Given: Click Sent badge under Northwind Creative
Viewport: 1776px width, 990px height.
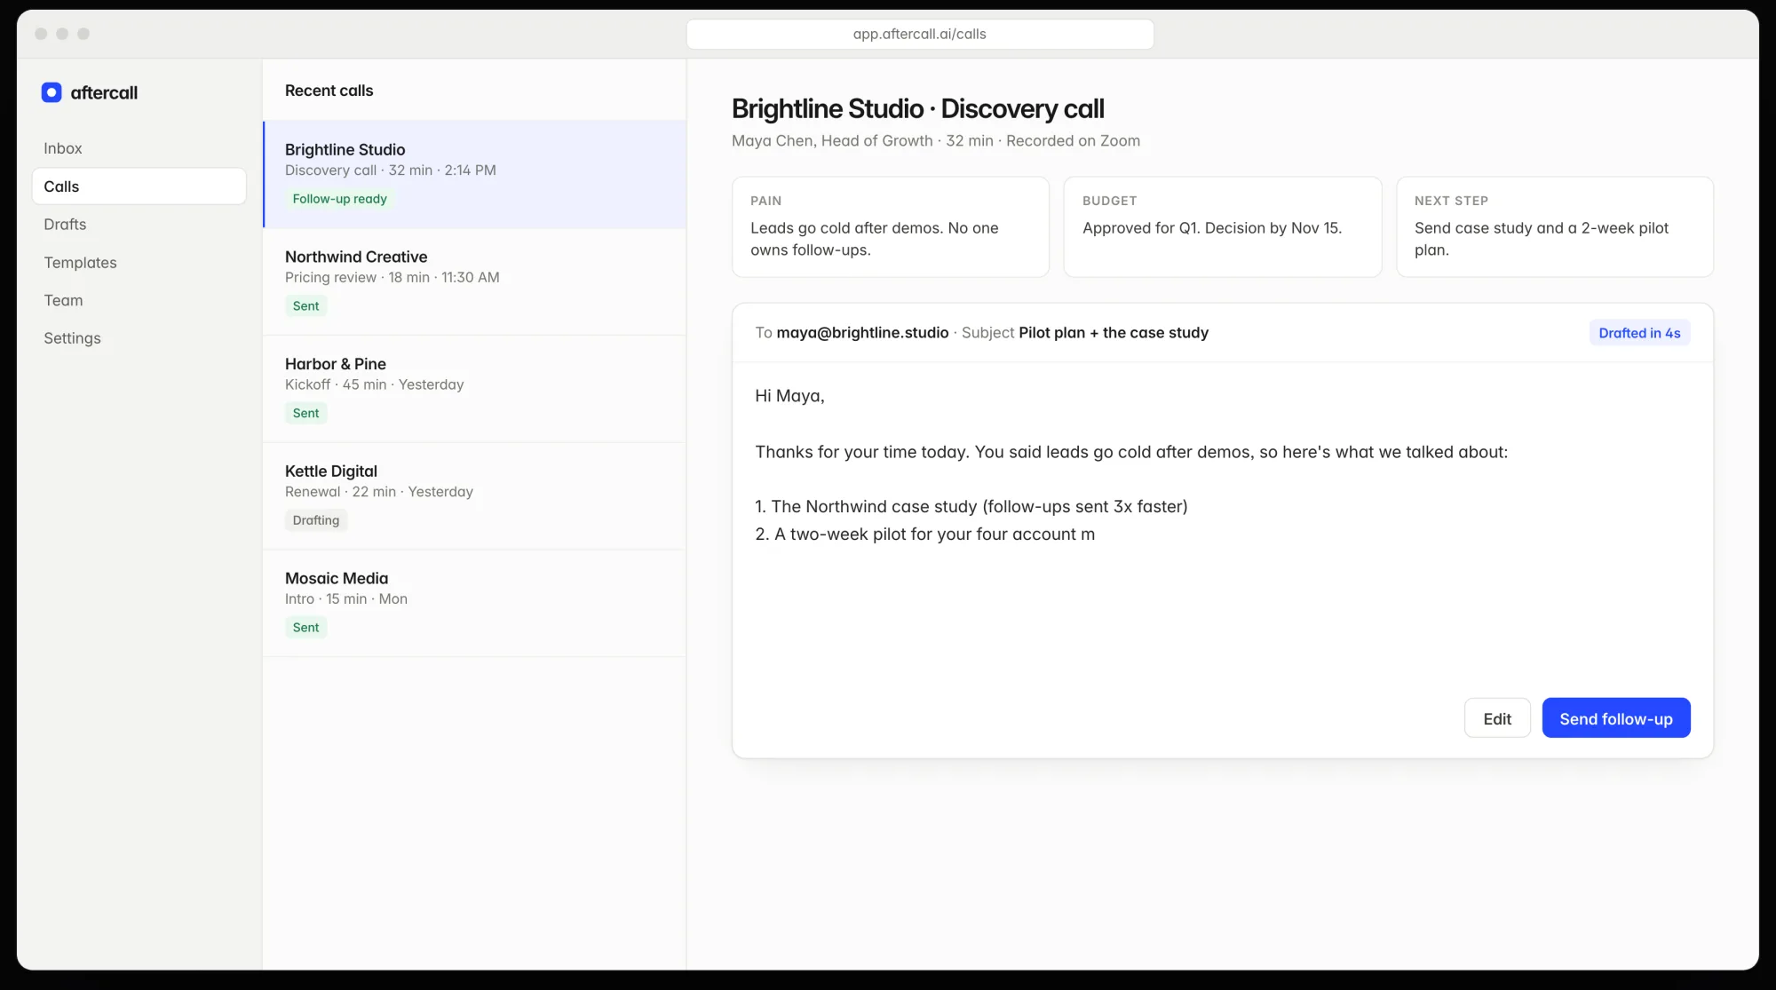Looking at the screenshot, I should pos(306,306).
